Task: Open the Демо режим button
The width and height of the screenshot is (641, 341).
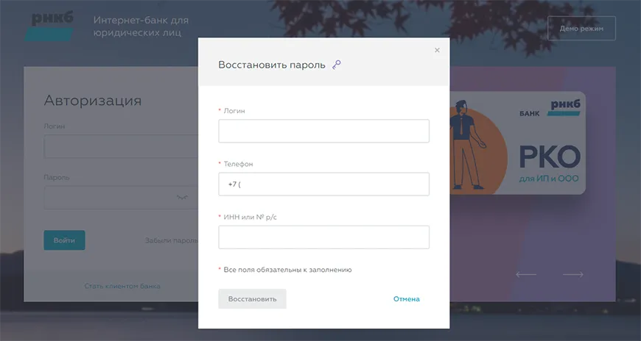Action: (x=581, y=29)
